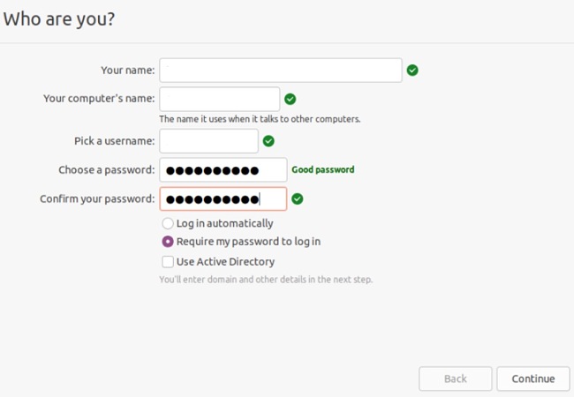
Task: Click the Continue button
Action: [533, 378]
